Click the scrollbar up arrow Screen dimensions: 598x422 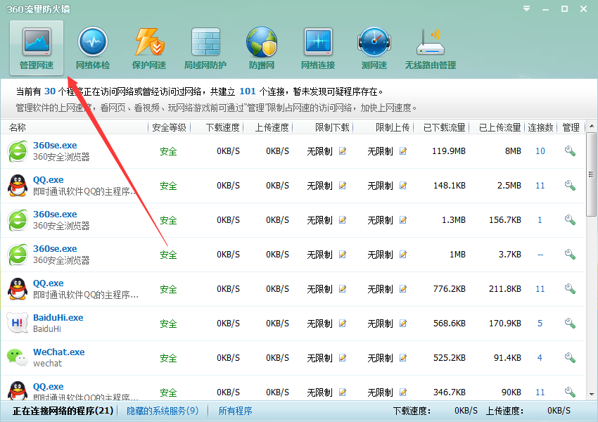tap(591, 126)
